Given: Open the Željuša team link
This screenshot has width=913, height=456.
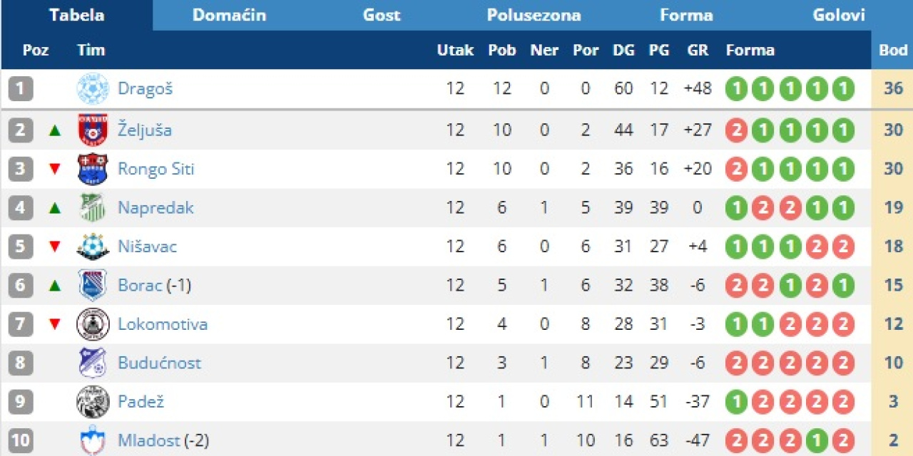Looking at the screenshot, I should (145, 130).
